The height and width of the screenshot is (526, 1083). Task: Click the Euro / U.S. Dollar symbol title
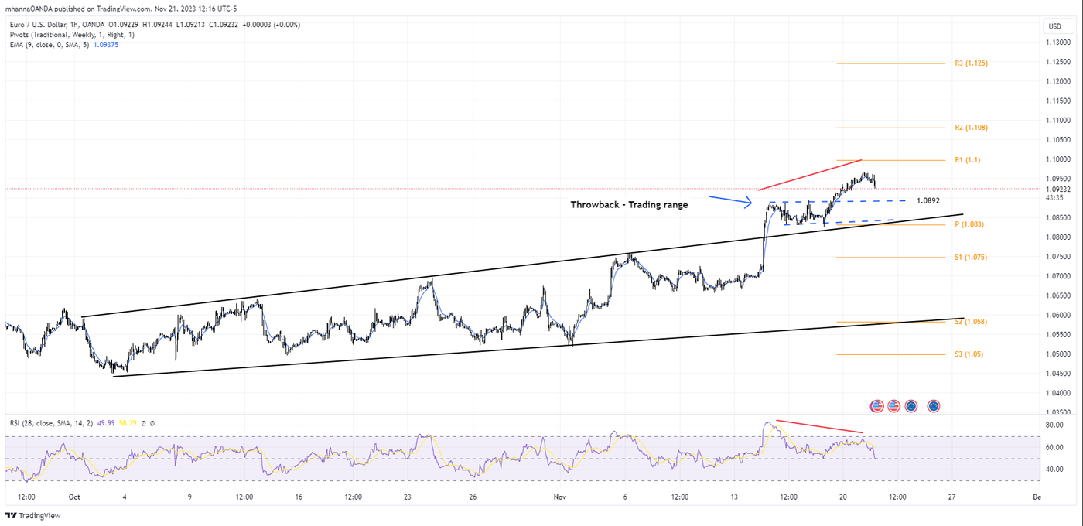point(43,25)
